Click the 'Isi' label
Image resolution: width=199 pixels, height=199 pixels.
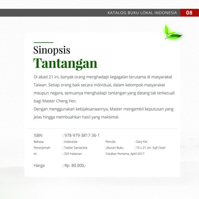(x=35, y=154)
